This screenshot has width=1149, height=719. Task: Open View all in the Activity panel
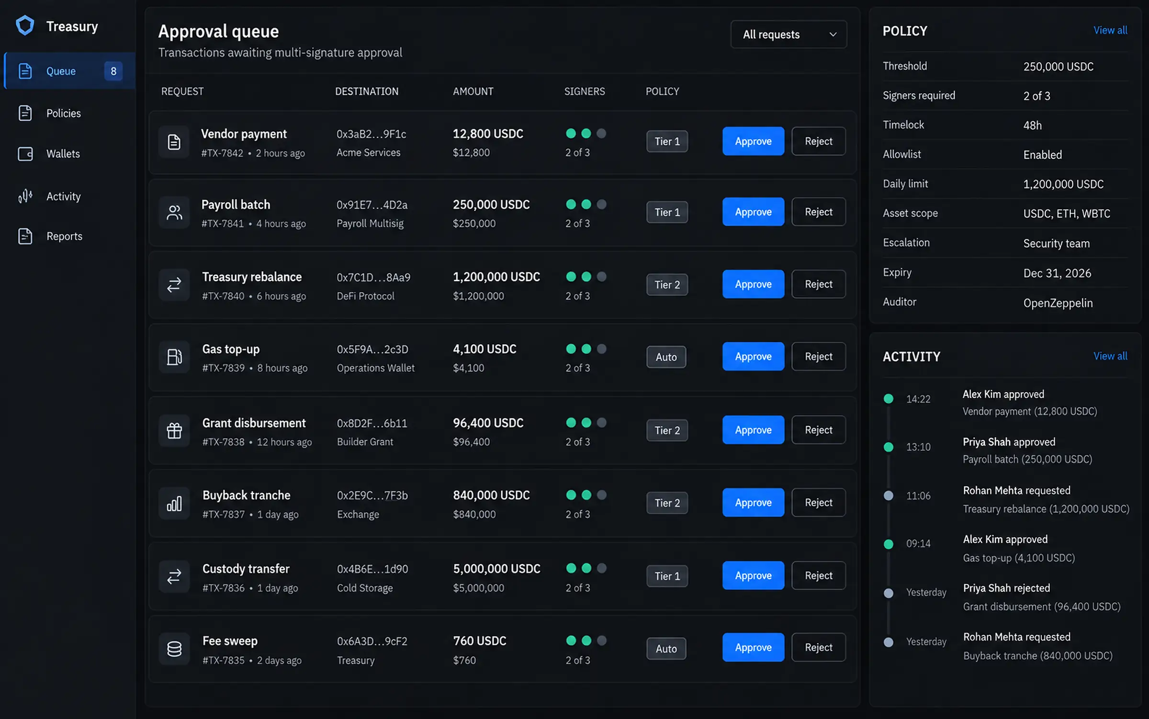[x=1110, y=356]
